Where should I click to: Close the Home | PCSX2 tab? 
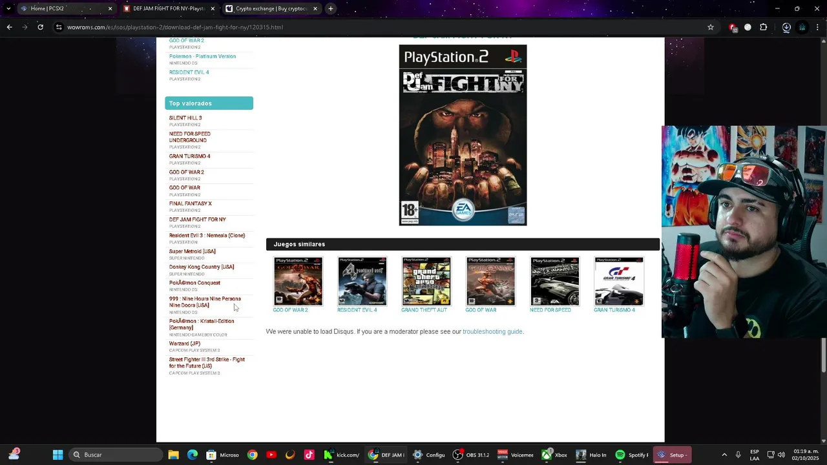pos(110,8)
